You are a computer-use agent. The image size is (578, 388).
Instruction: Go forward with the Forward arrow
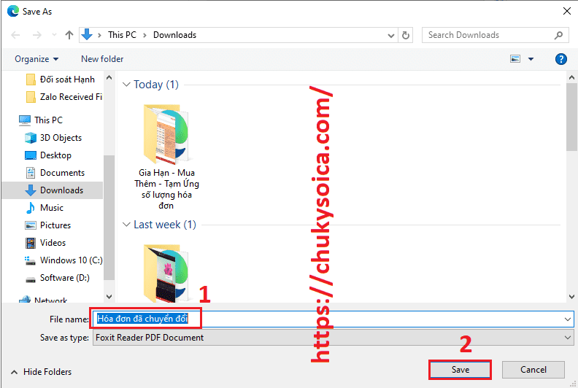(x=37, y=35)
